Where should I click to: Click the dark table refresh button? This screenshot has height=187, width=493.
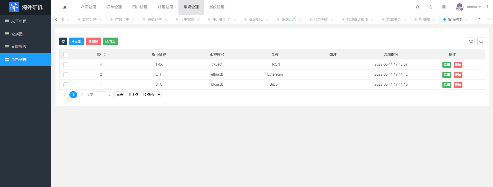click(x=63, y=41)
